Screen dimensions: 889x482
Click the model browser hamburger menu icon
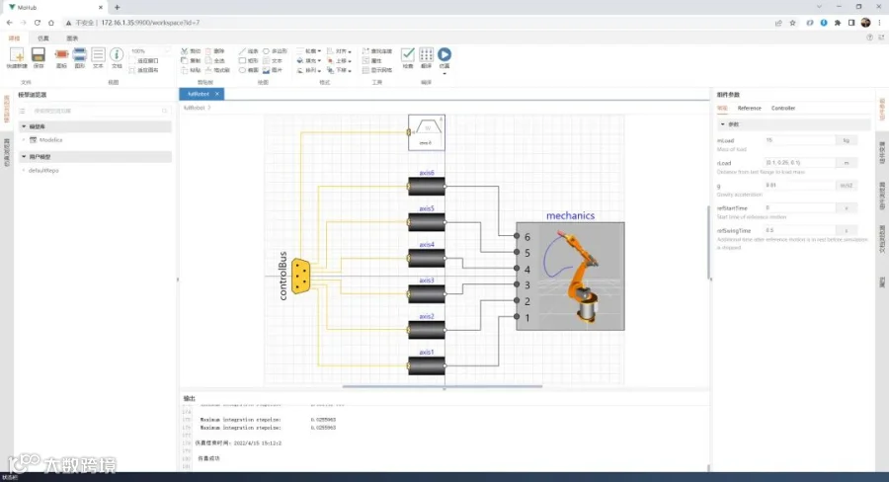tap(22, 112)
